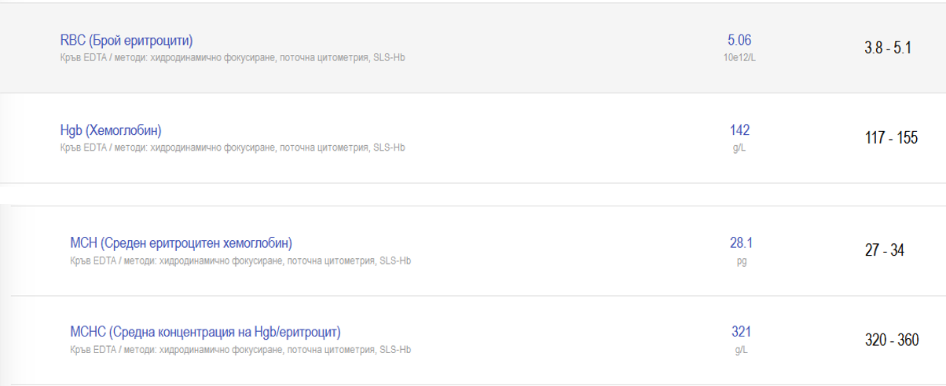
Task: Click the 10e12/L unit under RBC value
Action: point(739,58)
